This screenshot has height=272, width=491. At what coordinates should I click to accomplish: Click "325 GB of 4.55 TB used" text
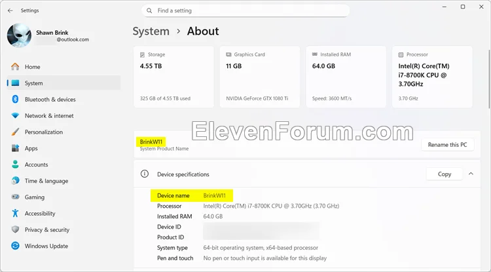pyautogui.click(x=165, y=98)
